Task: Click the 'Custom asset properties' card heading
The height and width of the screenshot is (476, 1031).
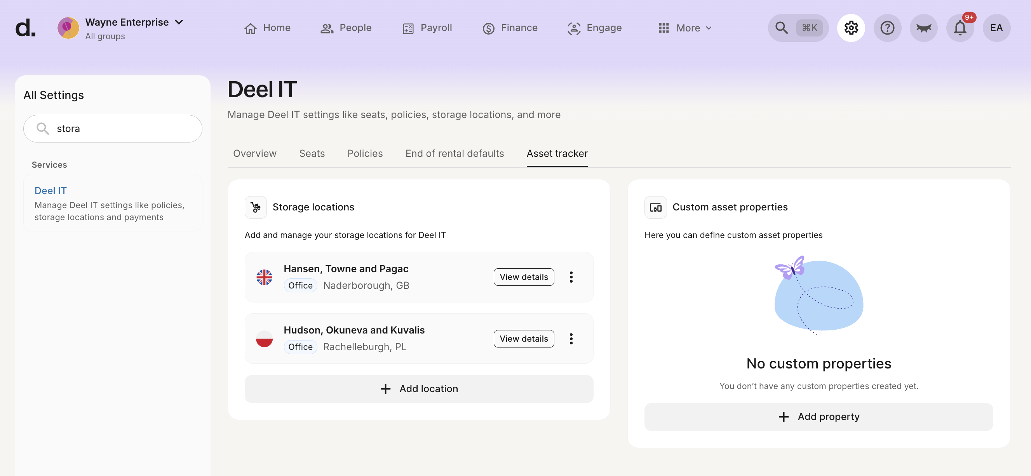Action: pyautogui.click(x=730, y=207)
